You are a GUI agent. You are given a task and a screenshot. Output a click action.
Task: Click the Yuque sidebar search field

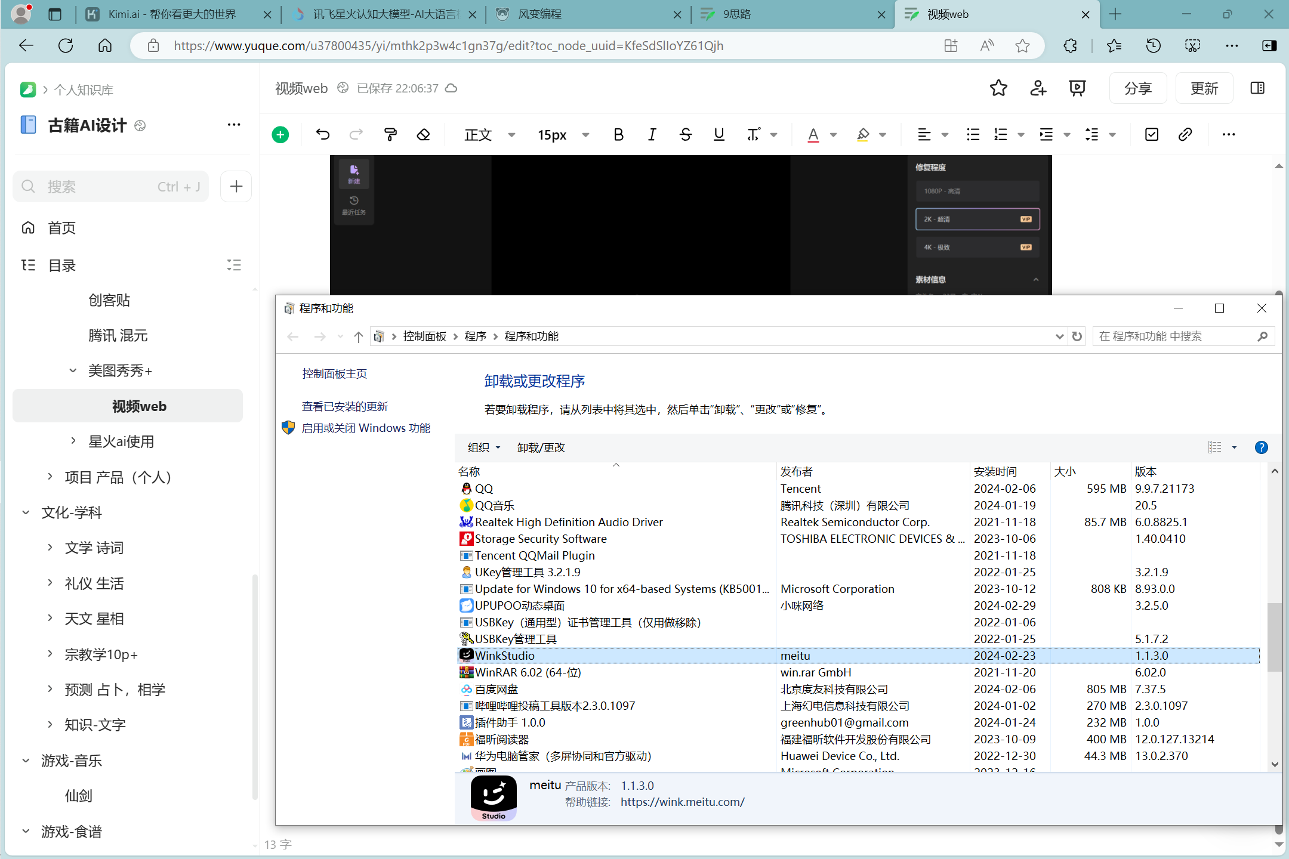tap(111, 187)
